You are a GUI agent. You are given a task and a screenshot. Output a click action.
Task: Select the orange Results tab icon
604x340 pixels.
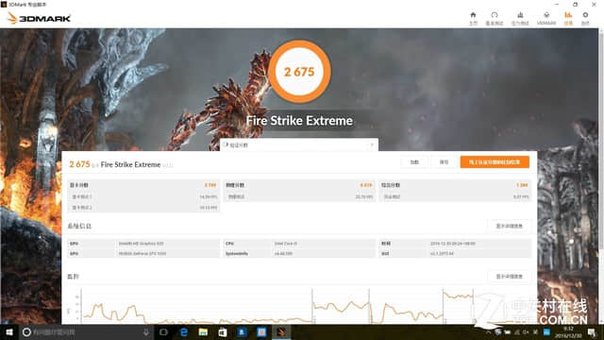568,18
